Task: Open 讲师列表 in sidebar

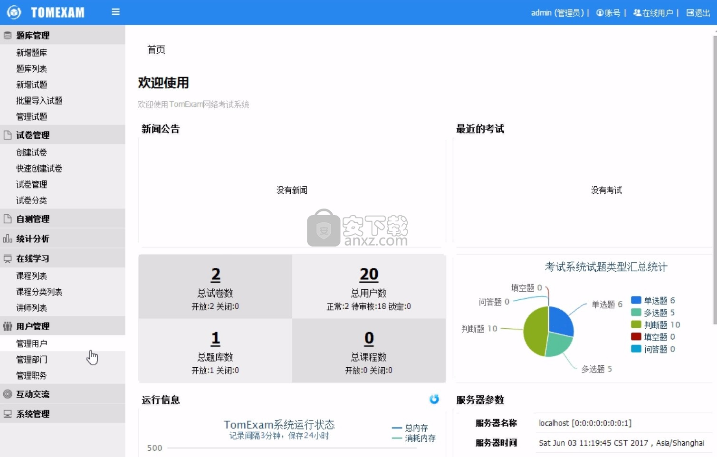Action: click(31, 308)
